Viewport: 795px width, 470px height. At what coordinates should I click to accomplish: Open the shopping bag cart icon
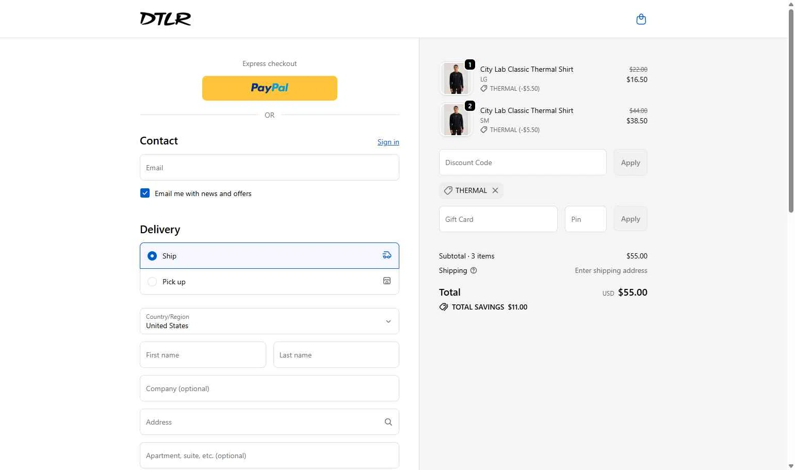tap(641, 19)
